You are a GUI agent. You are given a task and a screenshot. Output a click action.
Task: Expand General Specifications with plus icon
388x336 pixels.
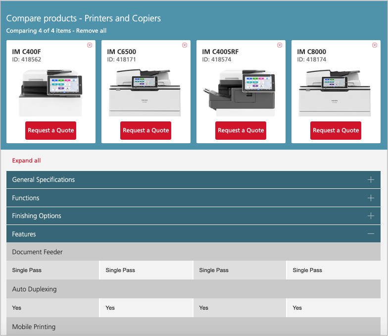(x=371, y=179)
